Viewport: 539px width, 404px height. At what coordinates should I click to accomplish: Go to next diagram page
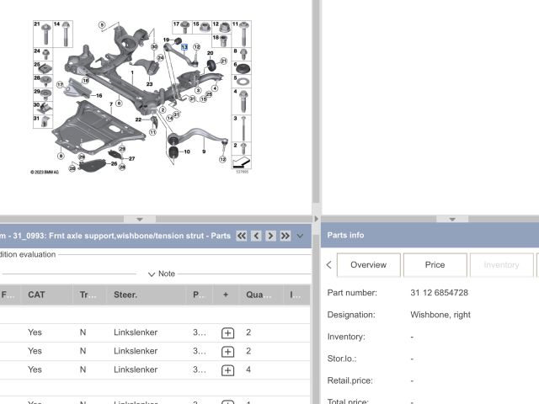coord(270,236)
